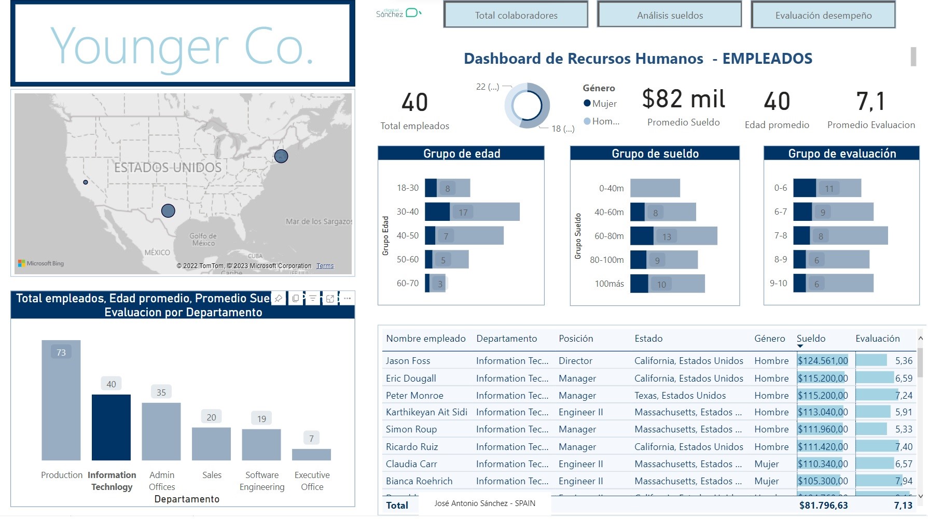Click Evaluación desempeño button
The image size is (928, 519).
(823, 16)
